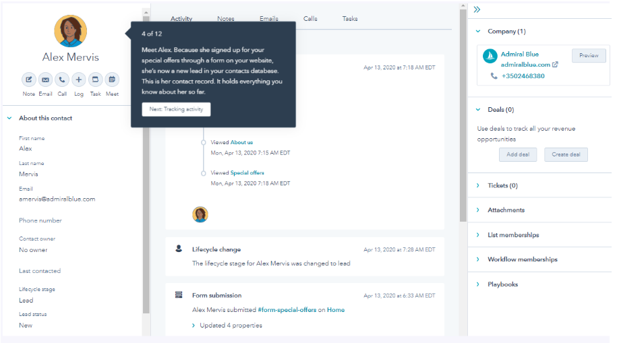Click the Add deal button
Screen dimensions: 617x343
coord(518,154)
